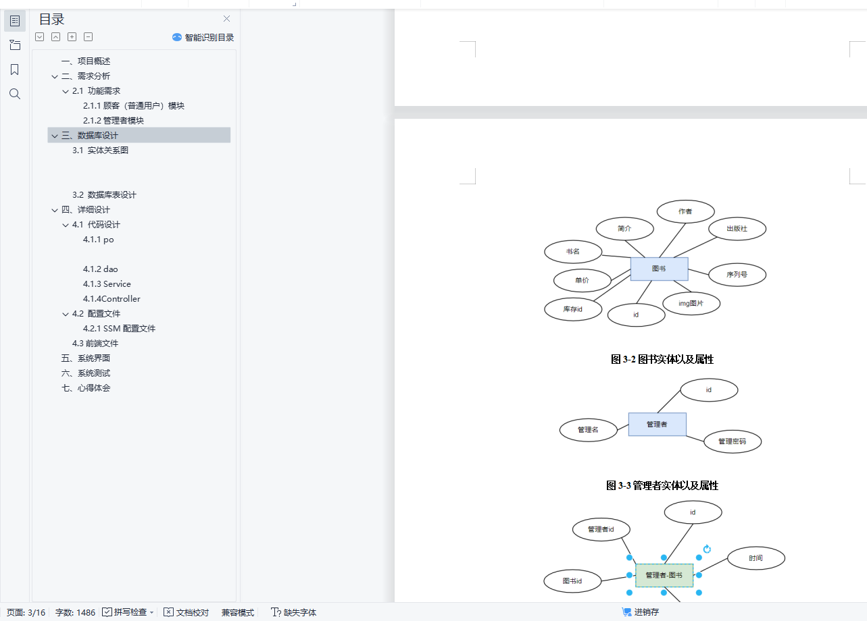This screenshot has height=621, width=867.
Task: Open the chapter navigation icon in sidebar
Action: click(x=15, y=45)
